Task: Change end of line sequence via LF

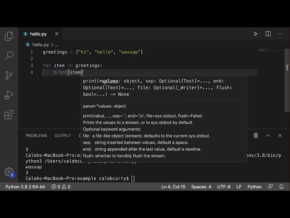Action: [239, 187]
